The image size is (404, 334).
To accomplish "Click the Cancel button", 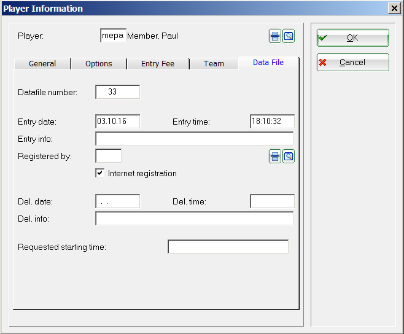I will 352,63.
